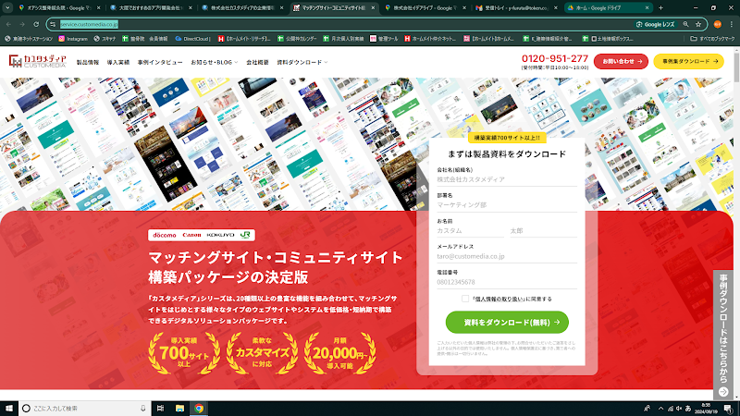Open the スキナ bookmark

point(105,39)
